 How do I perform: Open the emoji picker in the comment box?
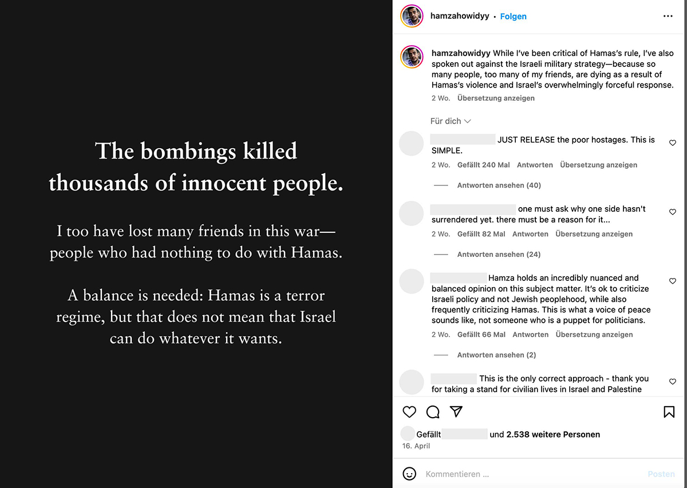409,474
